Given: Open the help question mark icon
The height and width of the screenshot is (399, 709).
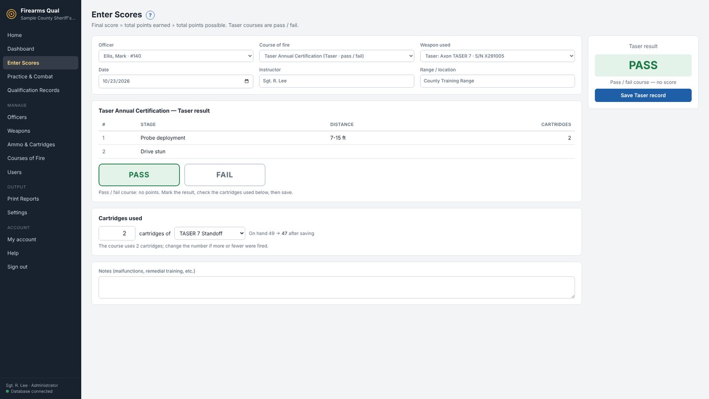Looking at the screenshot, I should click(x=150, y=15).
